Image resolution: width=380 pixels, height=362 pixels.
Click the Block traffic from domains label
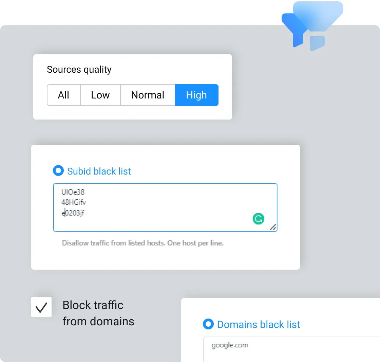(x=98, y=313)
